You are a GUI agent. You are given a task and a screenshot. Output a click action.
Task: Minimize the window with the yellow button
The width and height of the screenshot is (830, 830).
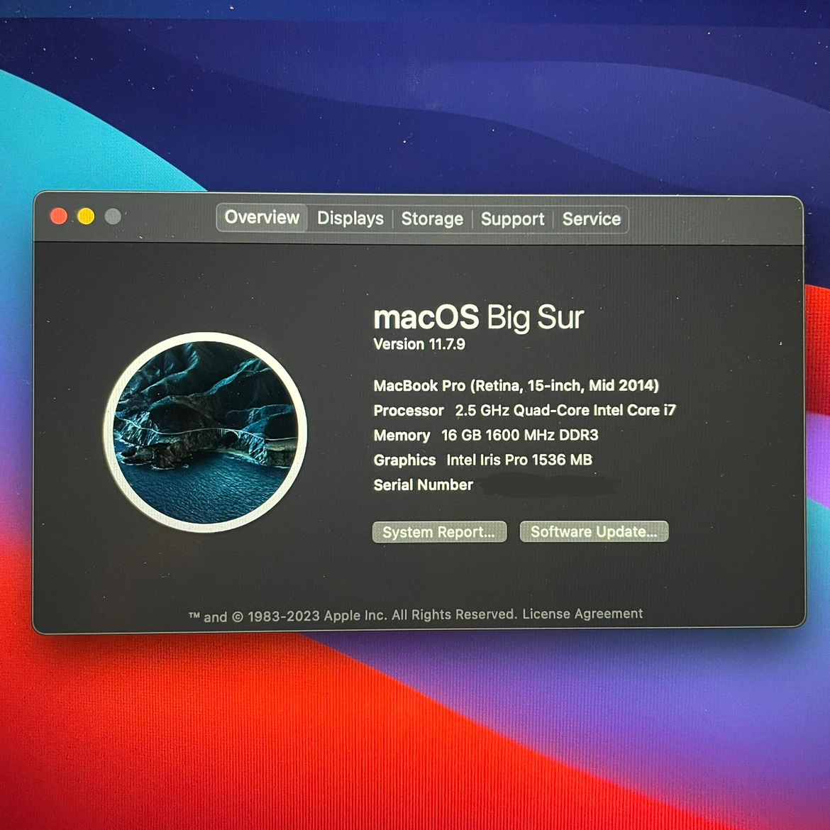(86, 216)
